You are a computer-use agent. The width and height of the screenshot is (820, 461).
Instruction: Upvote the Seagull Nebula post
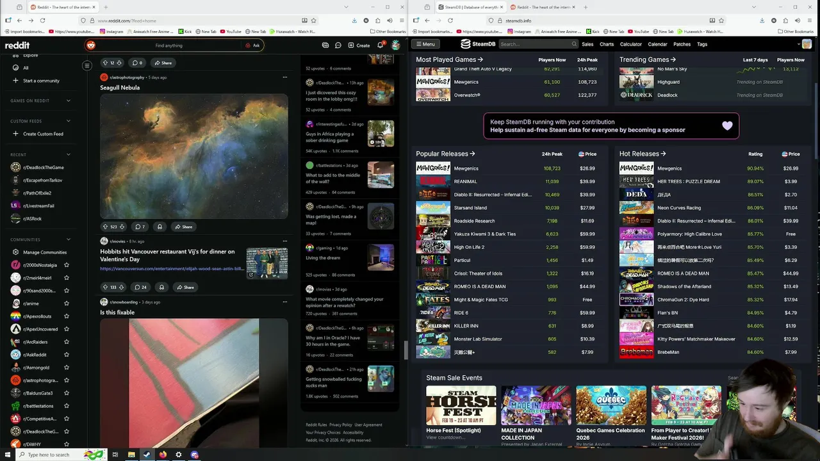point(105,227)
